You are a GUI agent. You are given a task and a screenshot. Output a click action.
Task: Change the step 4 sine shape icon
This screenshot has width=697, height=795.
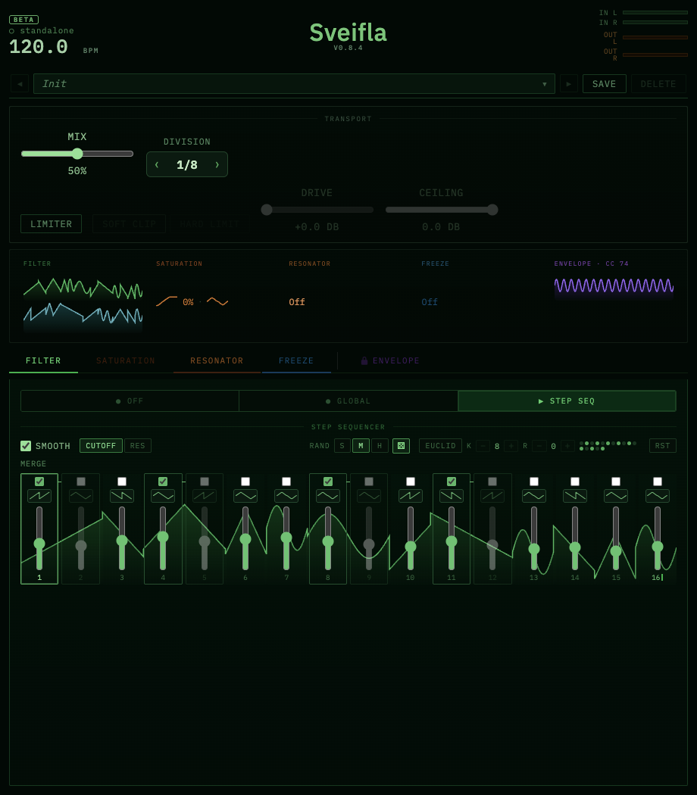click(163, 496)
